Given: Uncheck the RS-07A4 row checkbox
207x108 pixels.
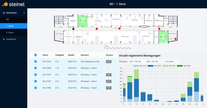Looking at the screenshot, I should tap(35, 81).
